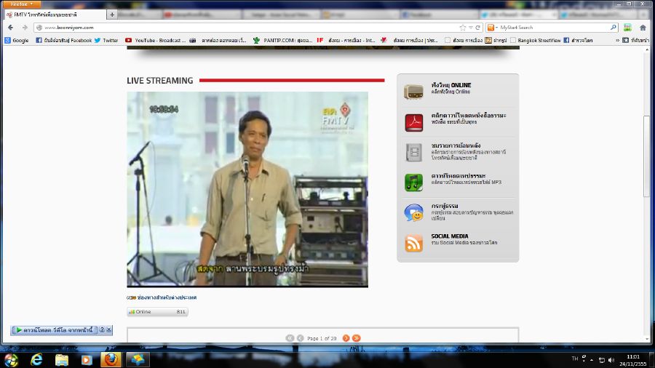The image size is (655, 368).
Task: Open the orange Firefox menu button
Action: [22, 4]
